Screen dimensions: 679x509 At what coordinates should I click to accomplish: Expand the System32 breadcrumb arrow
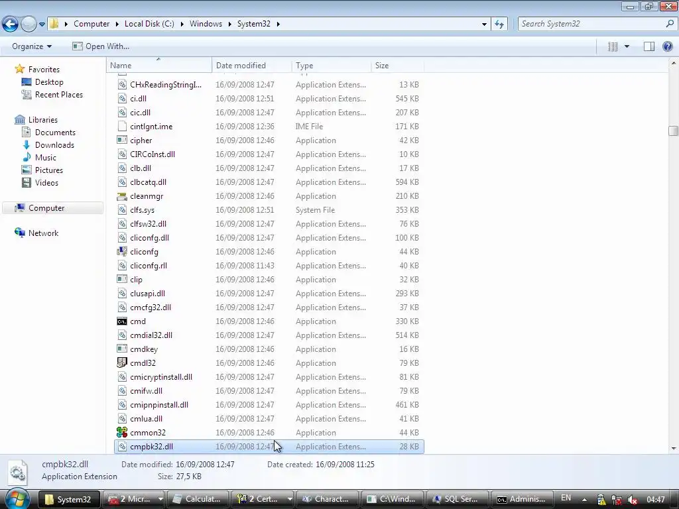pyautogui.click(x=278, y=24)
